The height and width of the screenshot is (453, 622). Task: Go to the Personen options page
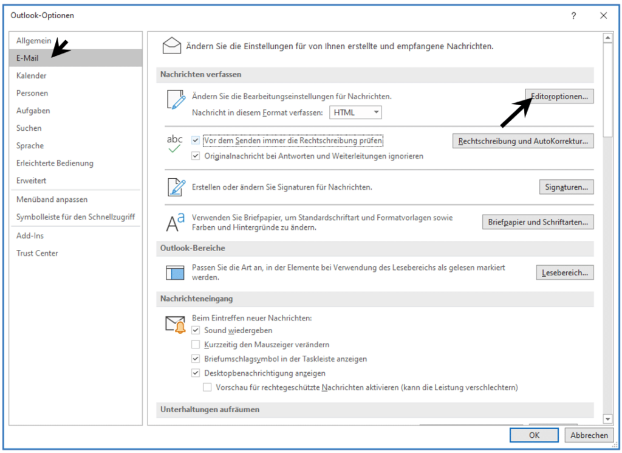point(32,93)
